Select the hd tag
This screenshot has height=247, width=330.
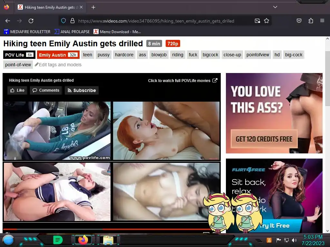click(x=277, y=55)
